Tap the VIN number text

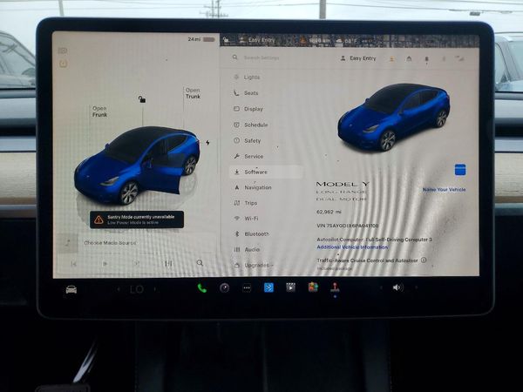click(347, 226)
